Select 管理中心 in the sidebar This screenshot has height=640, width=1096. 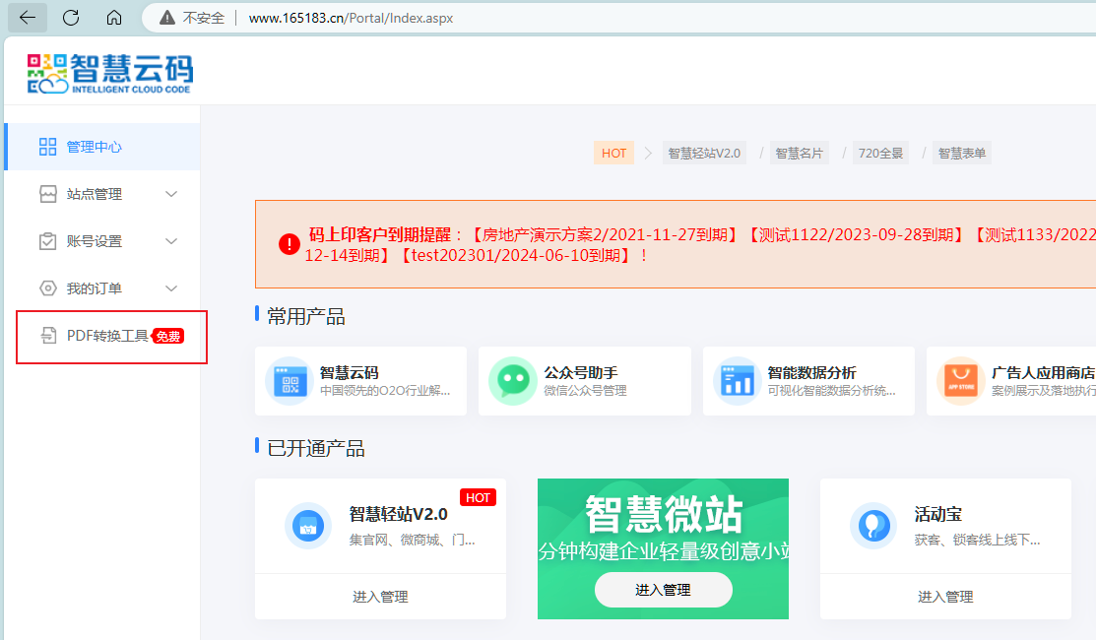click(95, 147)
